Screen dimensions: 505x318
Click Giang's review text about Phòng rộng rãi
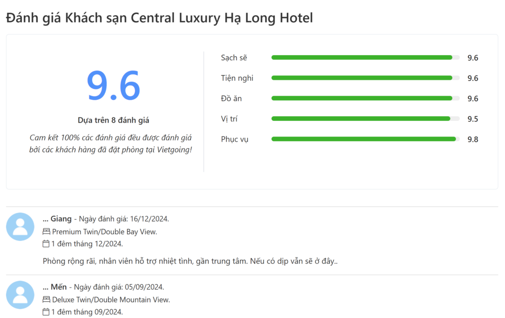tap(191, 261)
